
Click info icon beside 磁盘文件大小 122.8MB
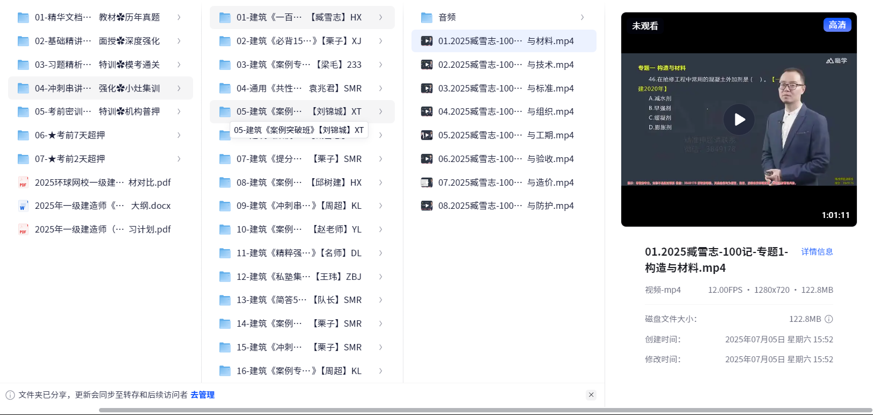point(829,319)
